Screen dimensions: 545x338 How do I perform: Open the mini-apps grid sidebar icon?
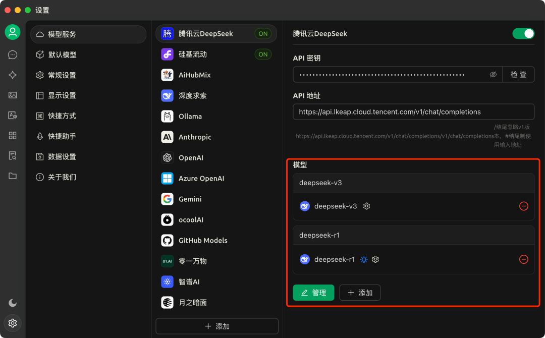point(13,136)
